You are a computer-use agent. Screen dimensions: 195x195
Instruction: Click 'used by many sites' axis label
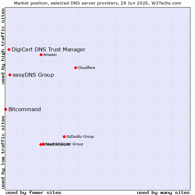coord(163,193)
